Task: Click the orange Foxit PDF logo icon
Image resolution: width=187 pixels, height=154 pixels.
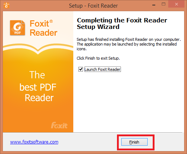Action: point(17,28)
